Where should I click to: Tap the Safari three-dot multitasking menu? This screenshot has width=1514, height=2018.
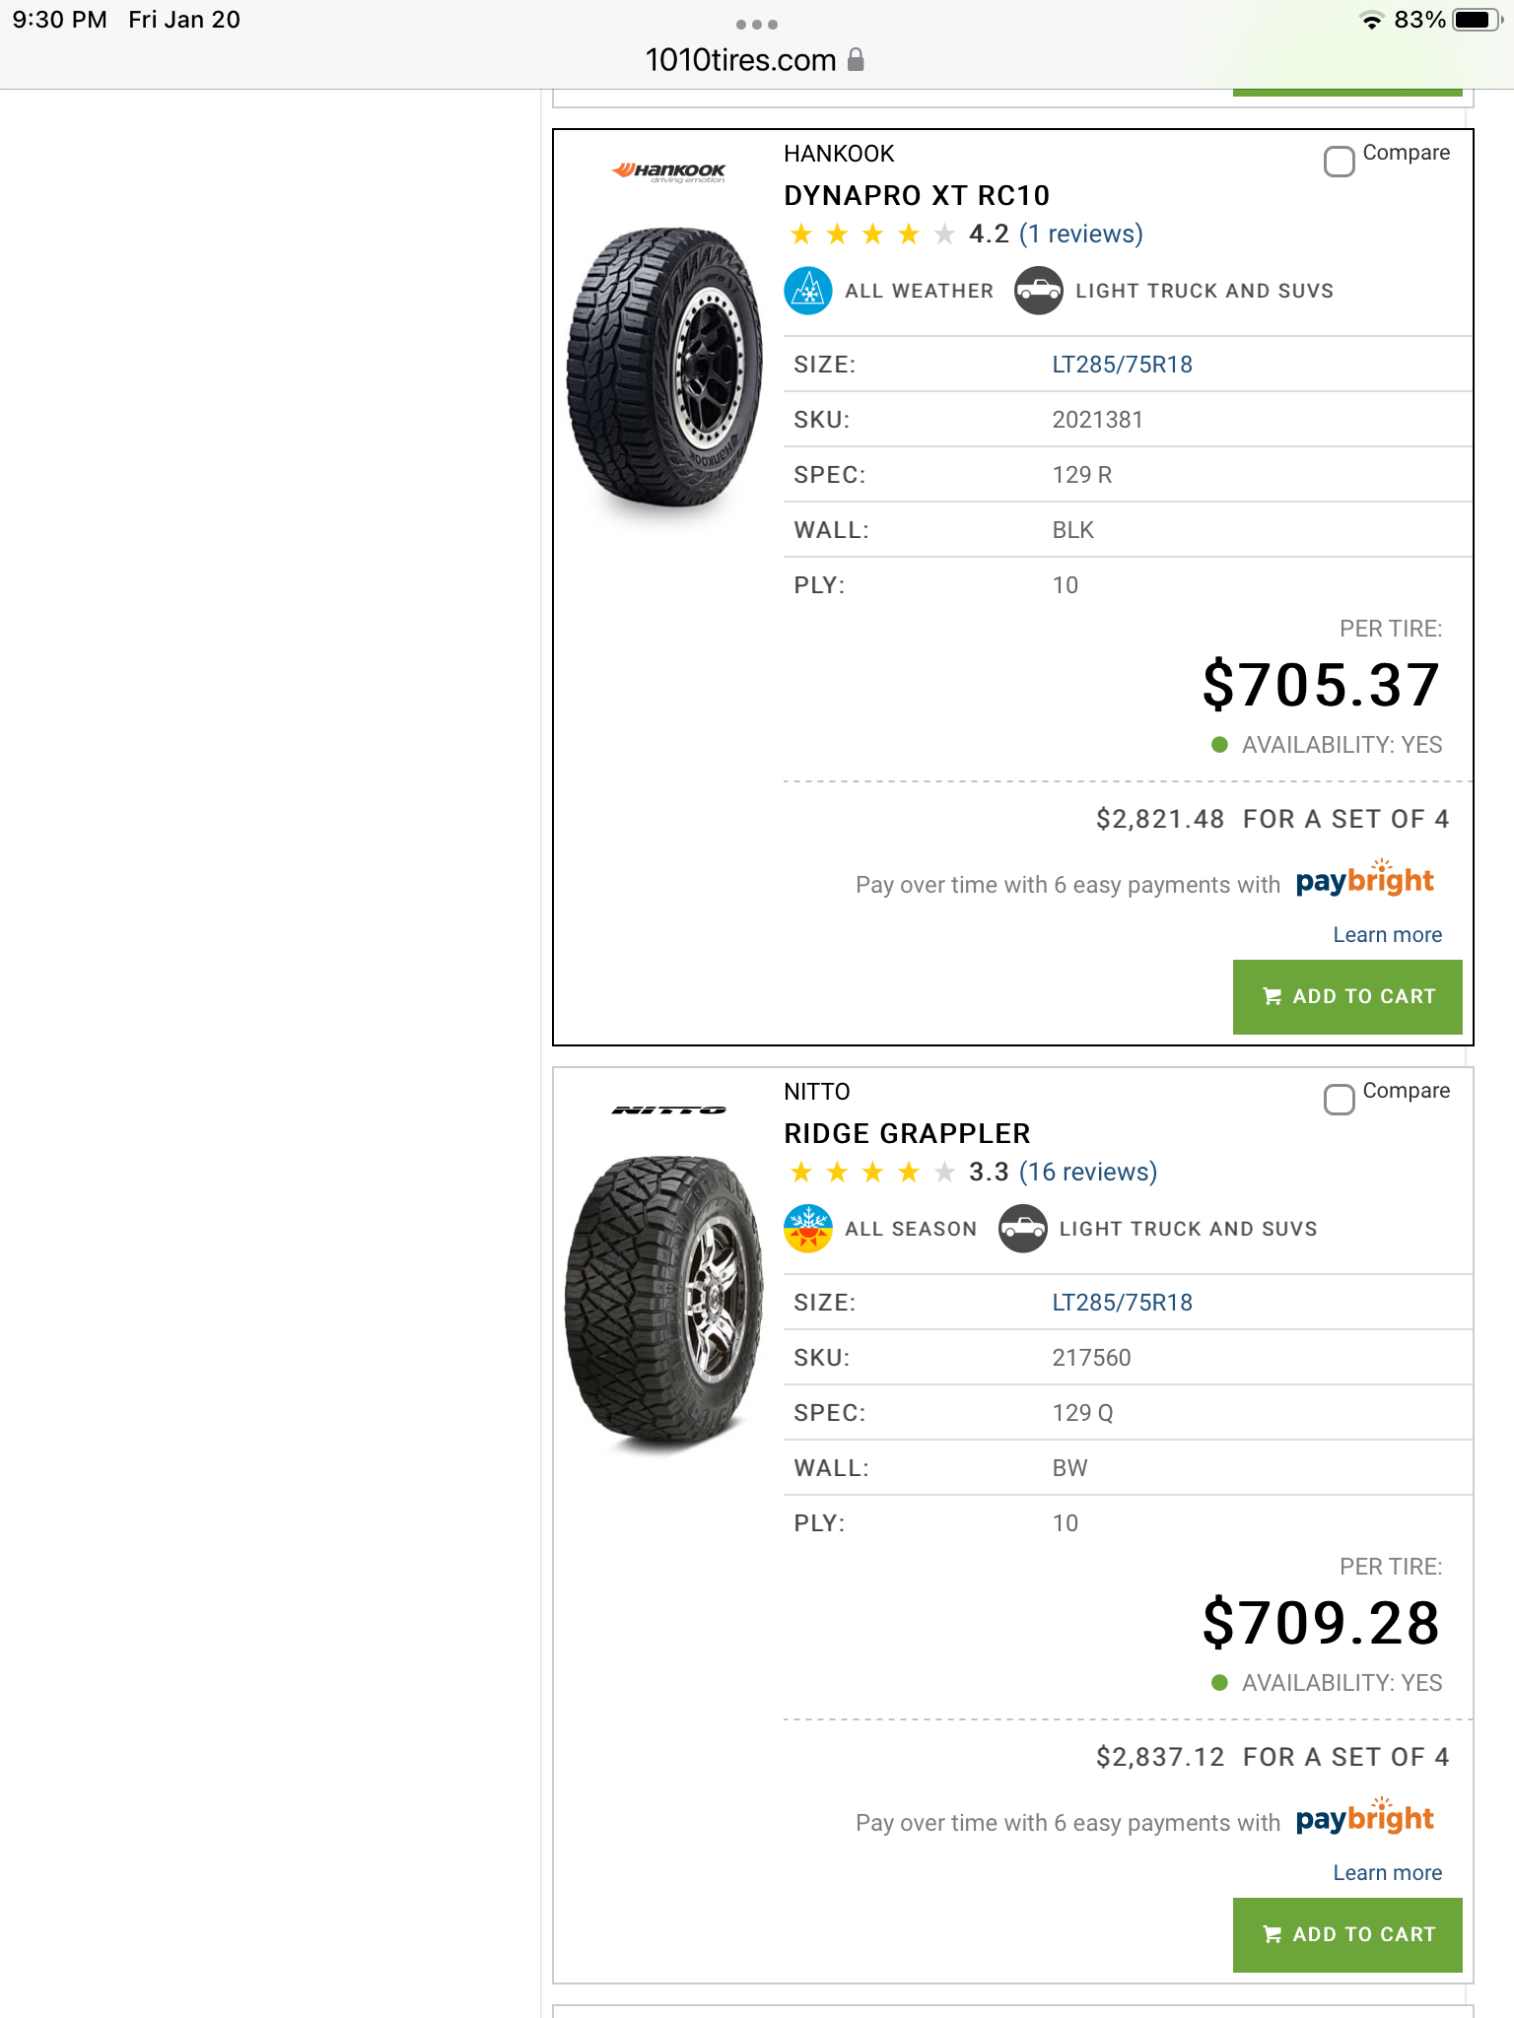757,24
